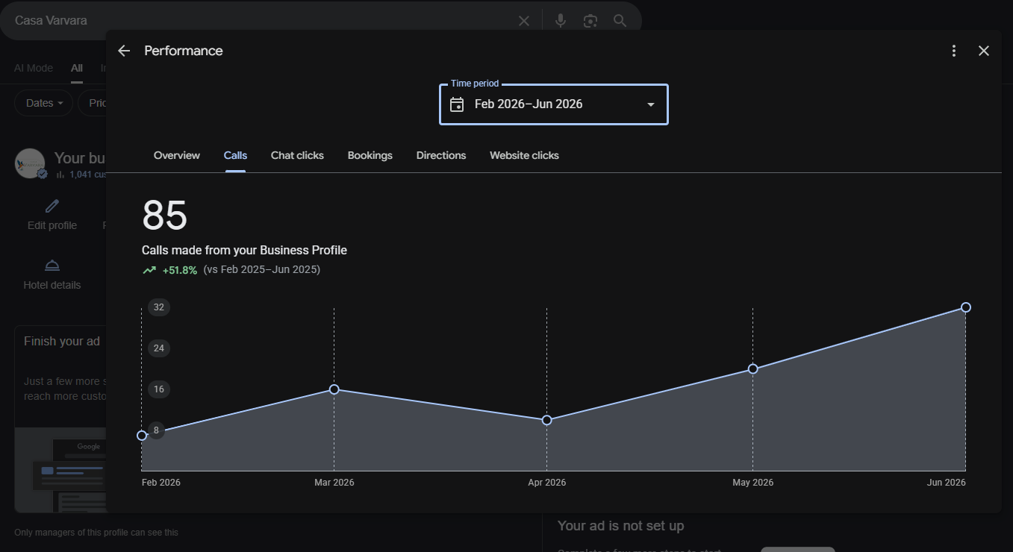Open the Website clicks tab

point(524,155)
